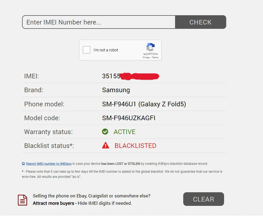Check the I'm not a robot checkbox

coord(86,50)
